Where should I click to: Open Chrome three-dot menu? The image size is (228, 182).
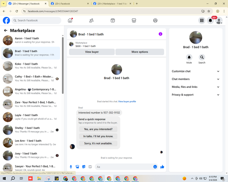(x=224, y=11)
